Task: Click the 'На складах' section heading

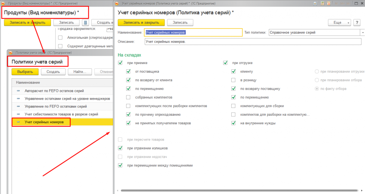Action: (129, 55)
